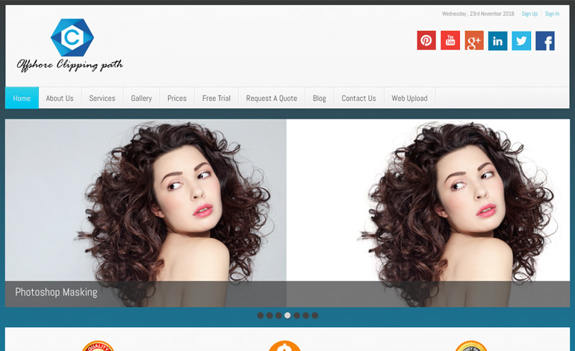Open the Facebook social icon
The width and height of the screenshot is (575, 351).
point(545,40)
